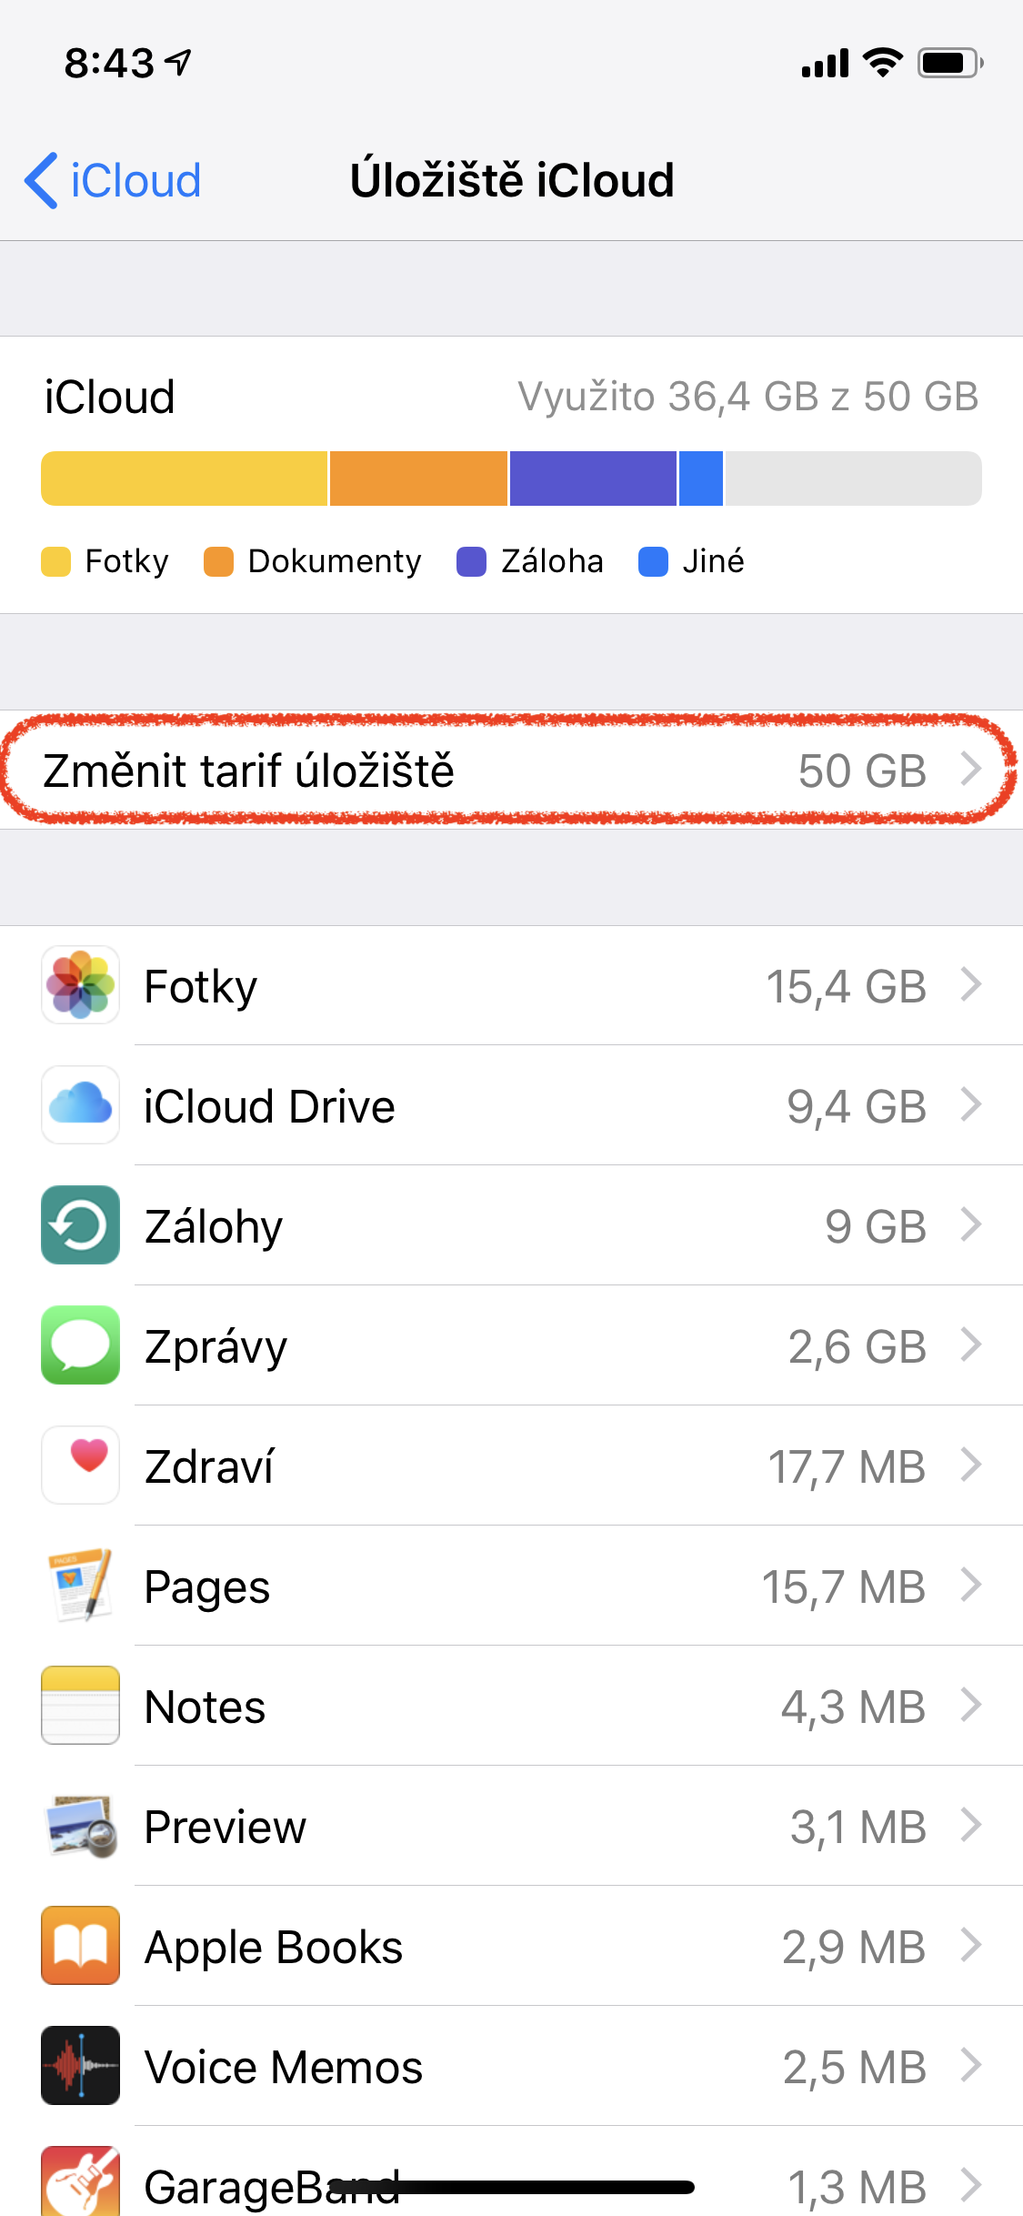
Task: Select the Voice Memos waveform icon
Action: [x=80, y=2066]
